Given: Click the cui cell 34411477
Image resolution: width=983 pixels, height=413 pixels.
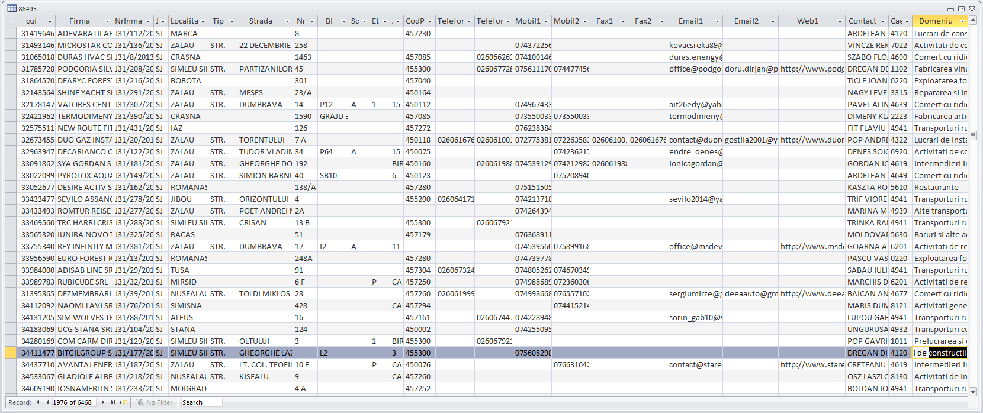Looking at the screenshot, I should [x=37, y=353].
